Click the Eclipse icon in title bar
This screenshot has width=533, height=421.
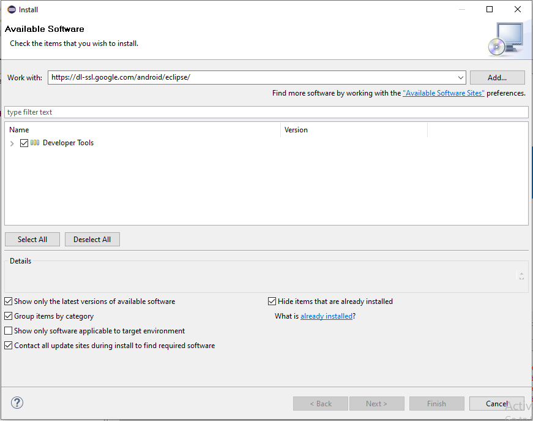click(12, 10)
